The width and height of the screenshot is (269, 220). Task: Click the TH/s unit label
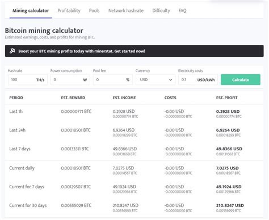point(40,80)
